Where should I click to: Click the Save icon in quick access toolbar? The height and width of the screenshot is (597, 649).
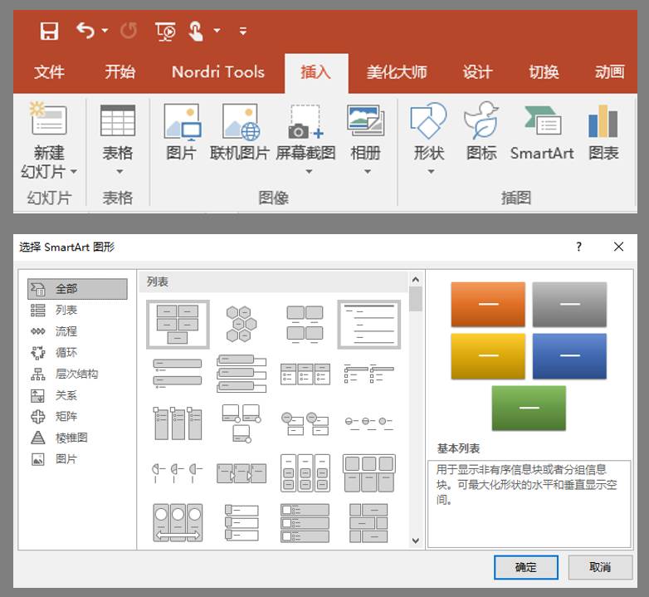50,32
